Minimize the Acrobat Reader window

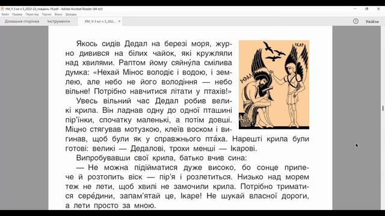(x=355, y=9)
